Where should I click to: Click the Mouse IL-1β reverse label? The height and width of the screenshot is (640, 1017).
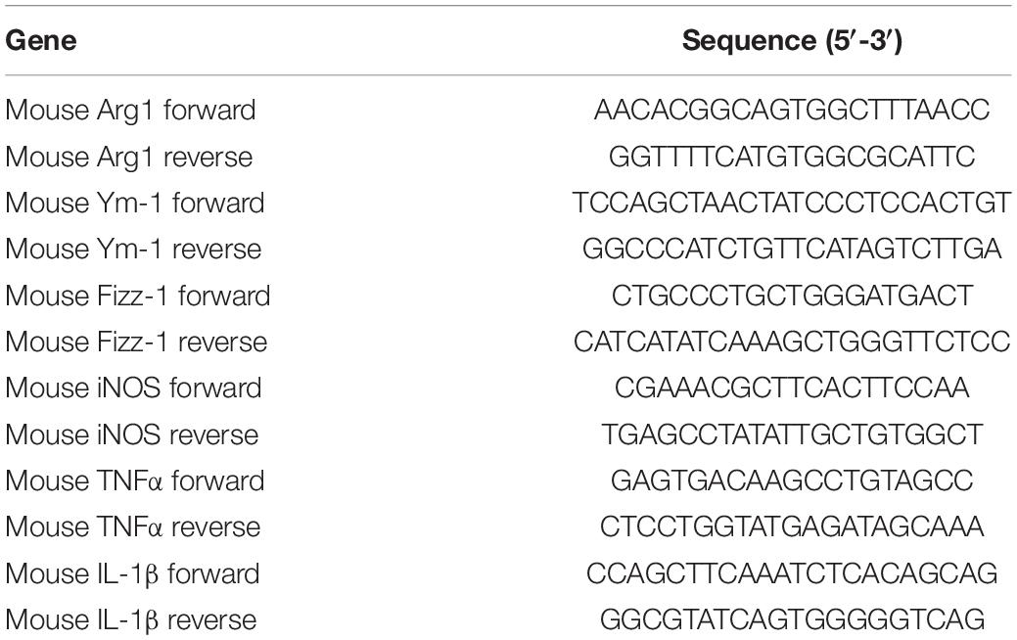coord(131,619)
